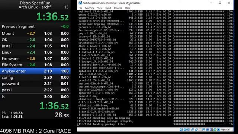The width and height of the screenshot is (238, 134).
Task: Click the recording indicator icon in VirtualBox status bar
Action: point(208,130)
